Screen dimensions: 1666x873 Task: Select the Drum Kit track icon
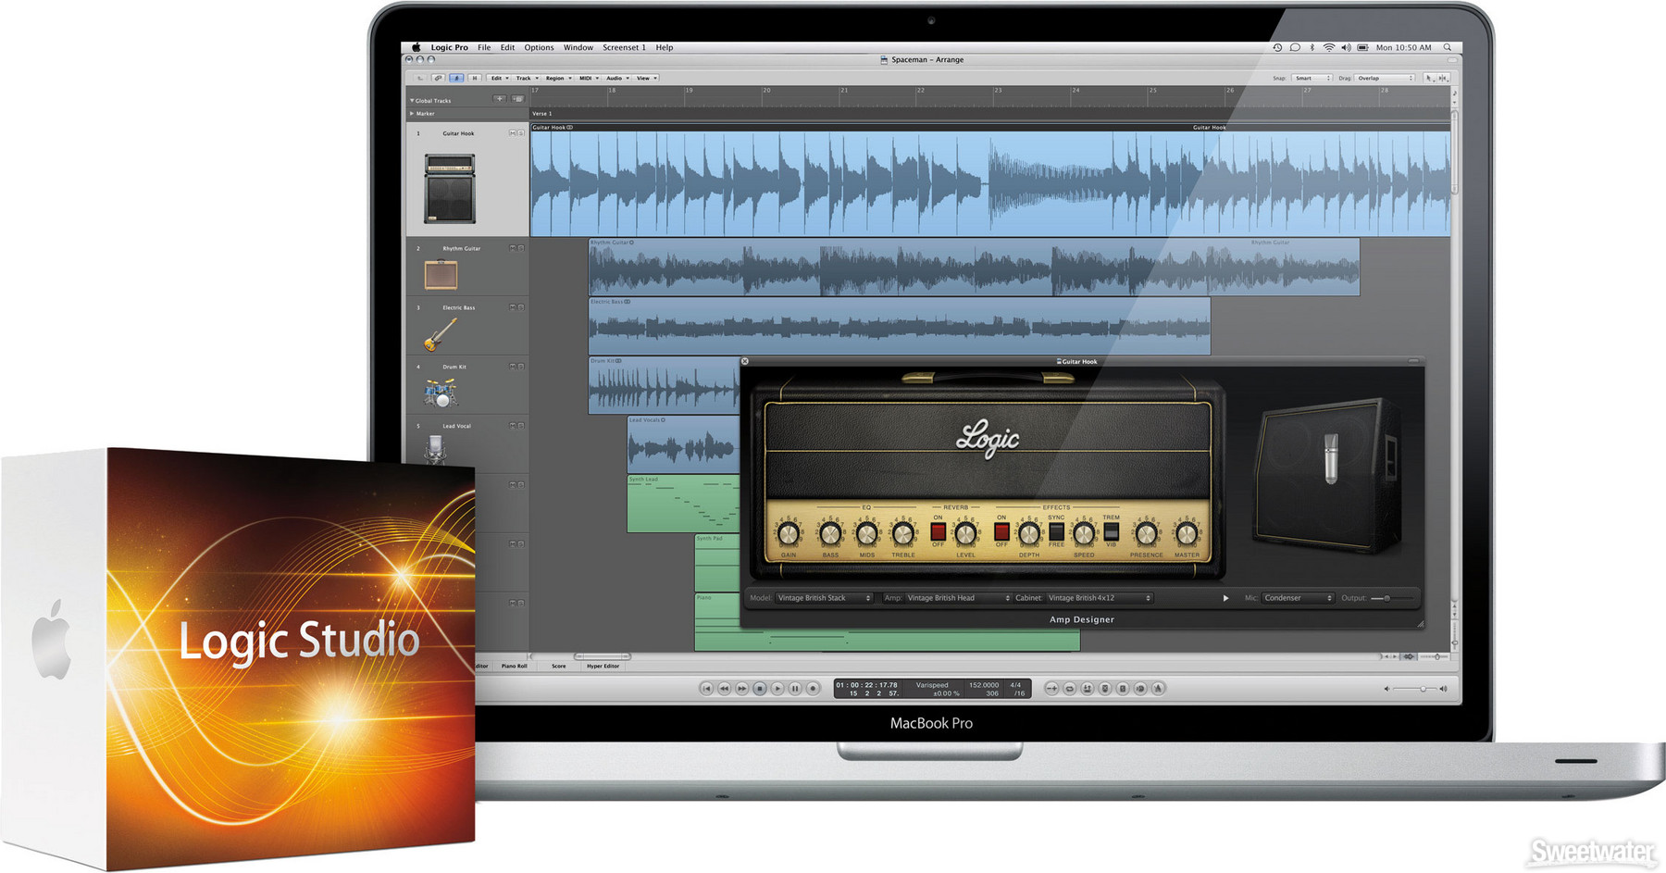click(x=441, y=393)
